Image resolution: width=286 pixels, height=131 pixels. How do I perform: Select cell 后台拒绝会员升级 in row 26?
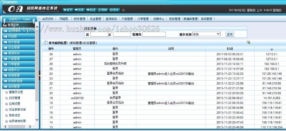click(115, 64)
